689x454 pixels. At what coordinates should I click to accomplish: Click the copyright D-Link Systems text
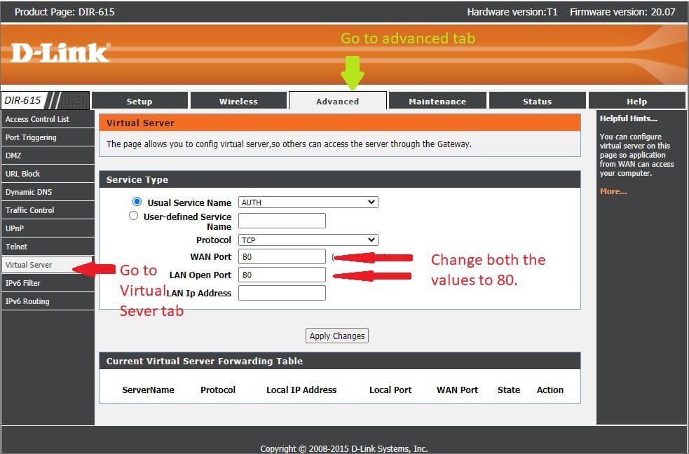coord(343,448)
